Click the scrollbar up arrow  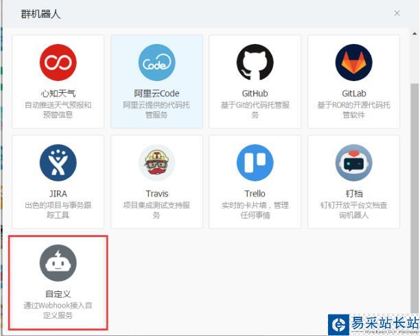415,34
